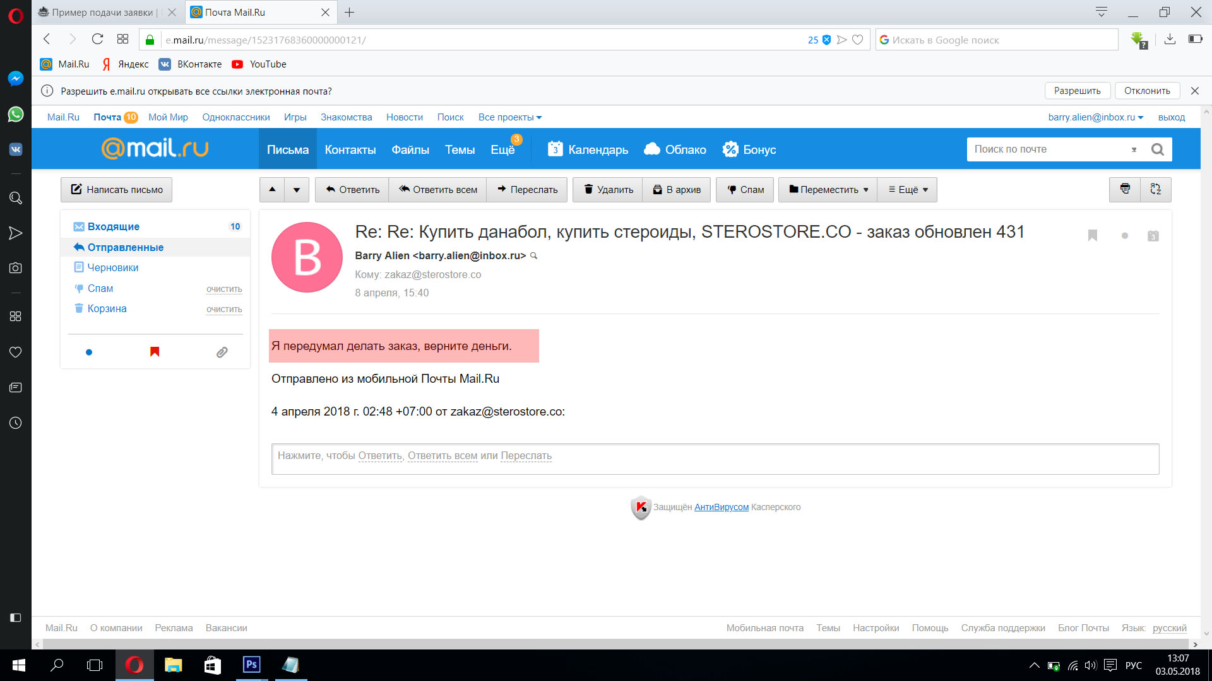Filter unread messages with blue dot

coord(89,352)
